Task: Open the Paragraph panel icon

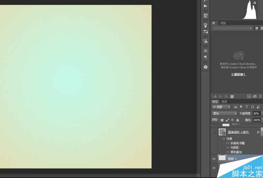Action: 205,57
